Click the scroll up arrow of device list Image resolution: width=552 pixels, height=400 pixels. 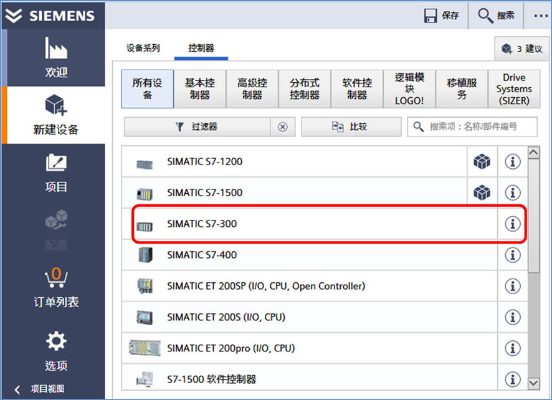pos(534,153)
